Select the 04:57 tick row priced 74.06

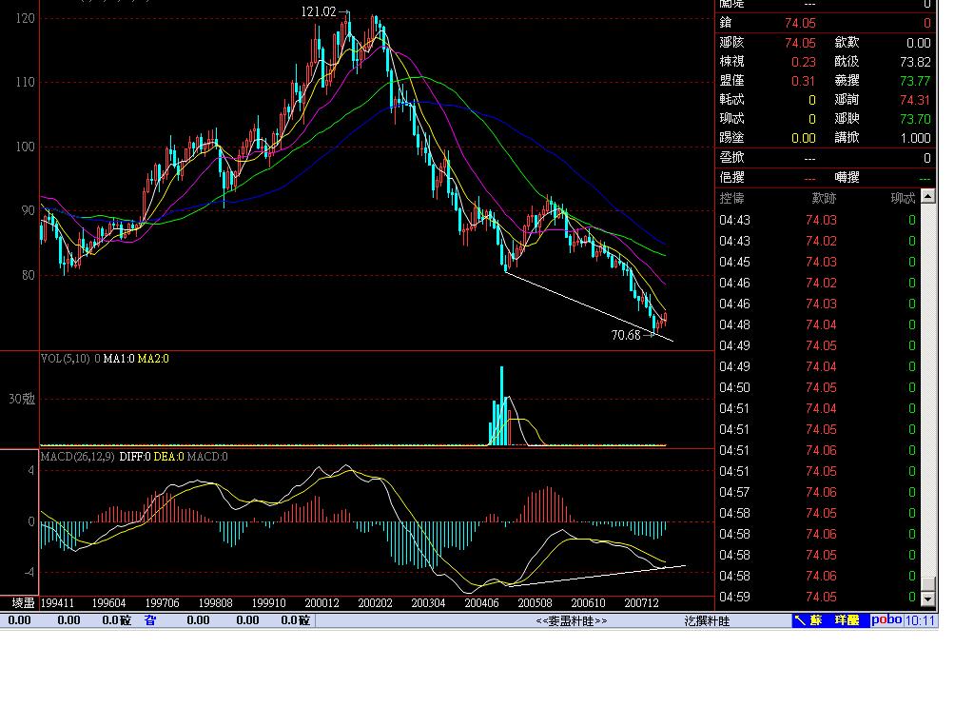pos(817,493)
